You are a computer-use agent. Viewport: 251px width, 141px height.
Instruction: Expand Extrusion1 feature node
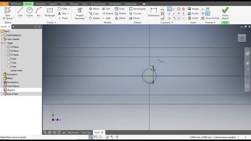2,74
